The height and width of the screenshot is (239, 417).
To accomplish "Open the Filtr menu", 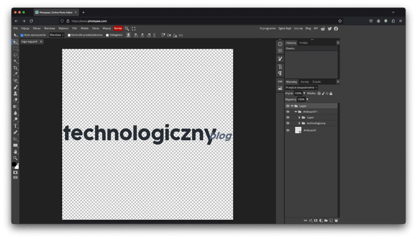I will pyautogui.click(x=75, y=28).
